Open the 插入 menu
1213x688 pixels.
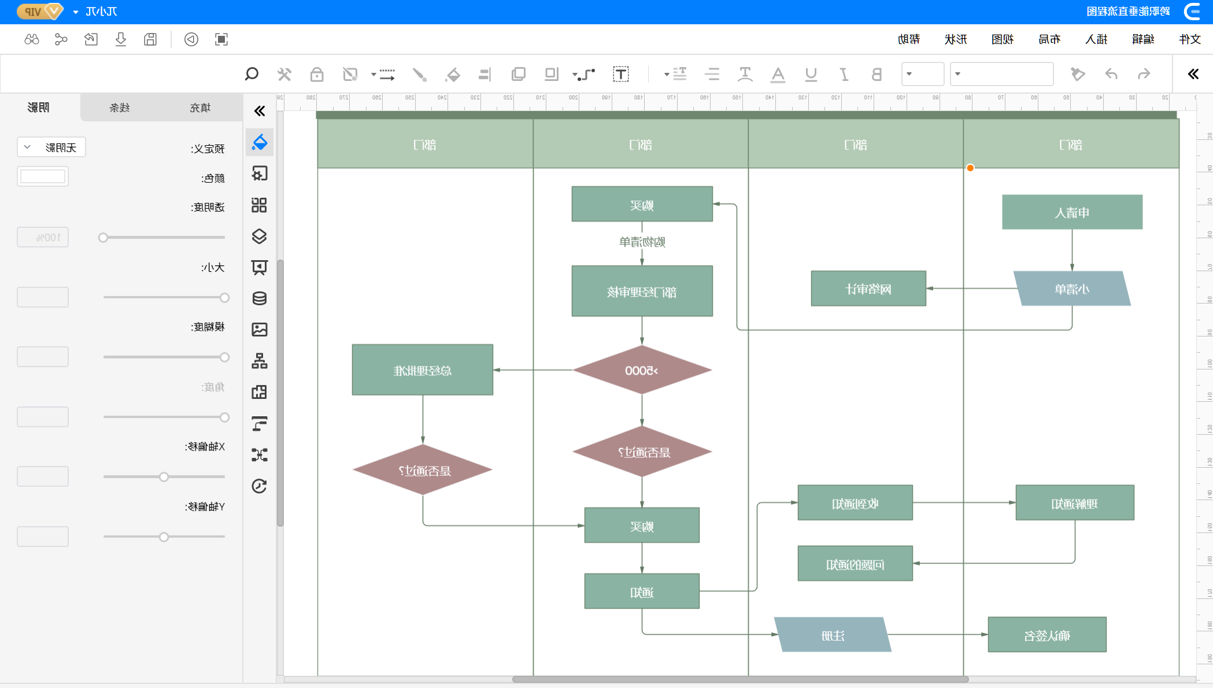tap(1096, 39)
